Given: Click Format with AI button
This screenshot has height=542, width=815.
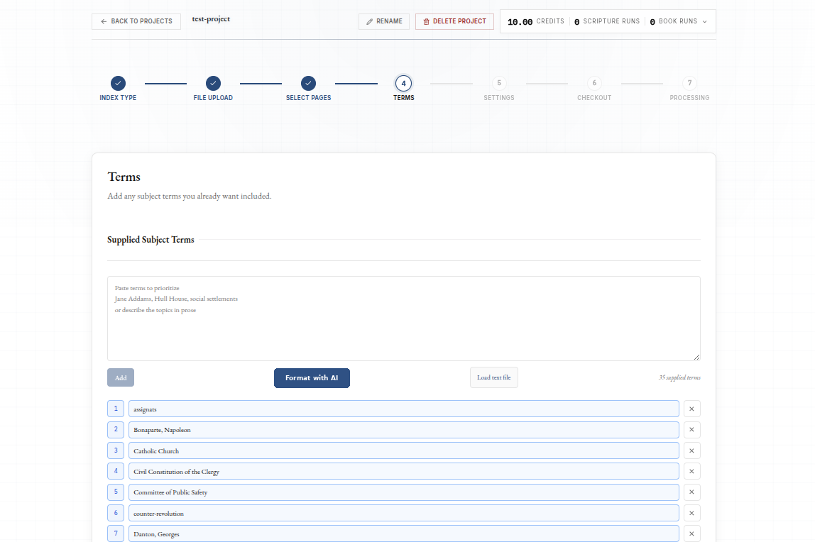Looking at the screenshot, I should 312,378.
